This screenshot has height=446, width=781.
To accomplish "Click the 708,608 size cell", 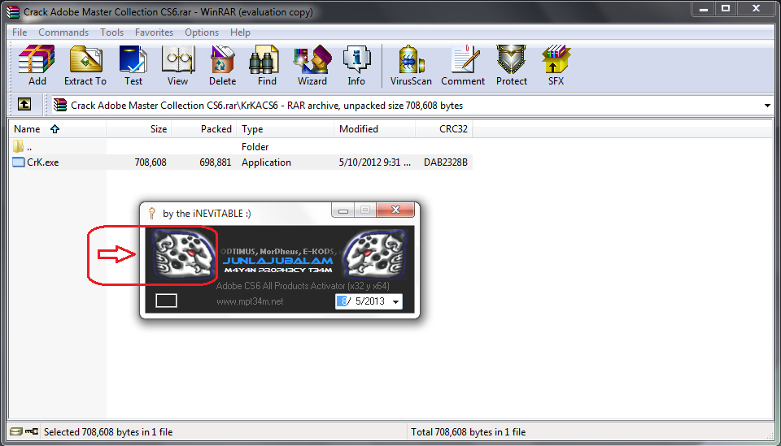I will point(151,162).
